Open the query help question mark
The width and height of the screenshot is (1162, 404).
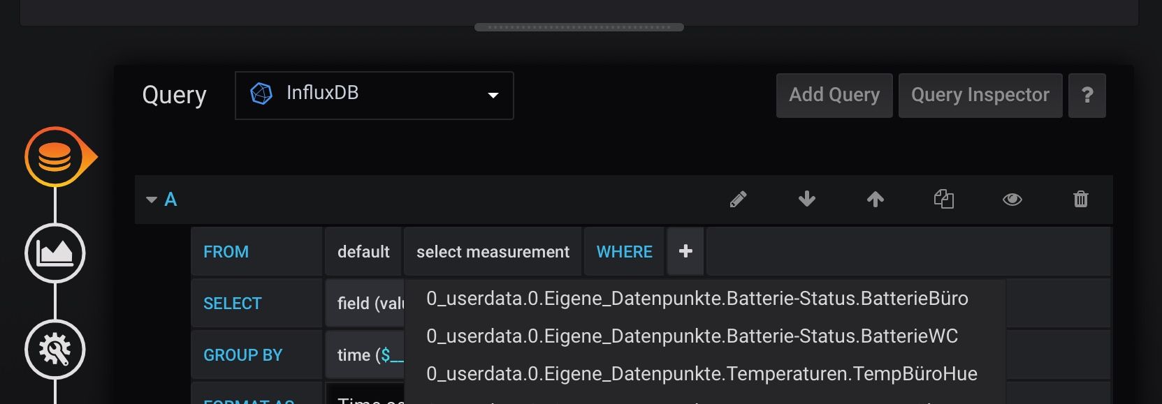(1087, 96)
